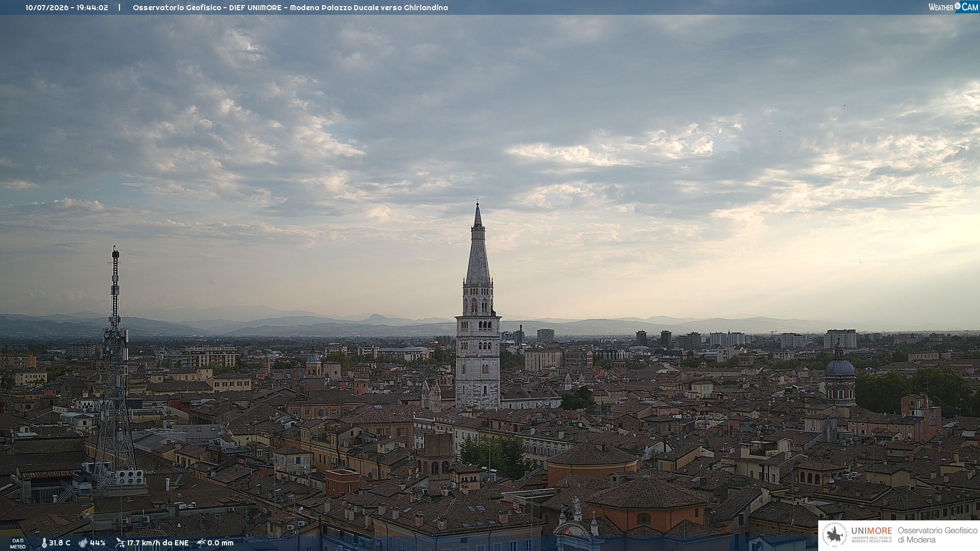
Task: Click the DATI METEO label
Action: (18, 543)
